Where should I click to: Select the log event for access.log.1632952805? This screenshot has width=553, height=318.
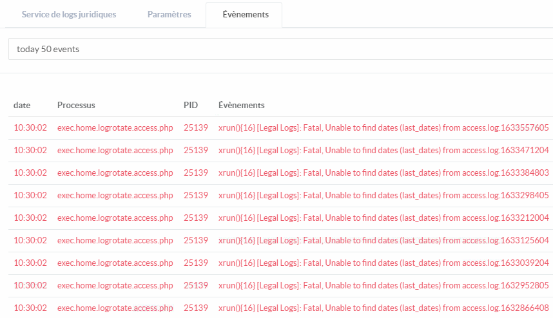tap(383, 286)
